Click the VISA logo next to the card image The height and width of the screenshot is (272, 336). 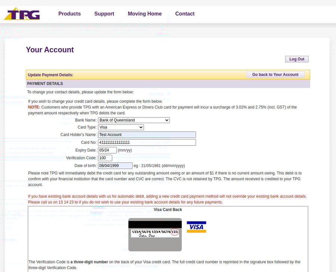[x=196, y=227]
